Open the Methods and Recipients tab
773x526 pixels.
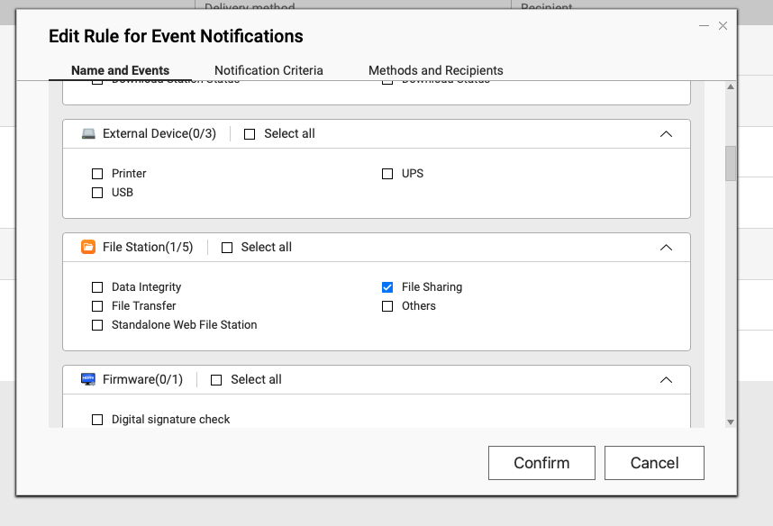coord(435,70)
